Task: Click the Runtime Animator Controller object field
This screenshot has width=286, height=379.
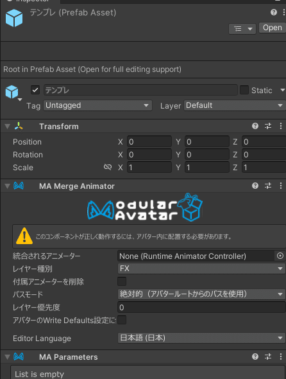Action: point(196,256)
